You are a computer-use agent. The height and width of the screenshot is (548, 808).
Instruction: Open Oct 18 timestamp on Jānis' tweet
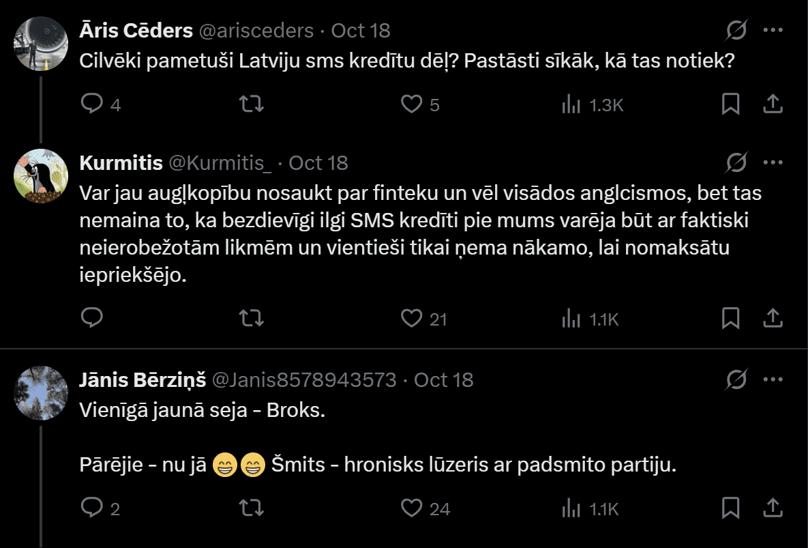point(443,379)
